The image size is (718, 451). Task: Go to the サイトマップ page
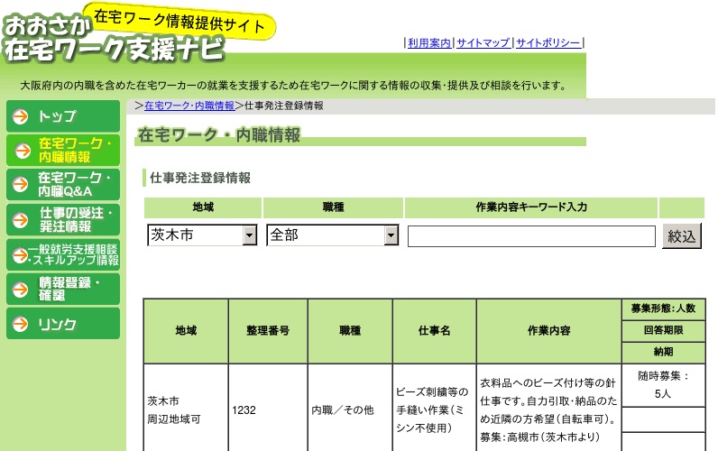[x=483, y=42]
